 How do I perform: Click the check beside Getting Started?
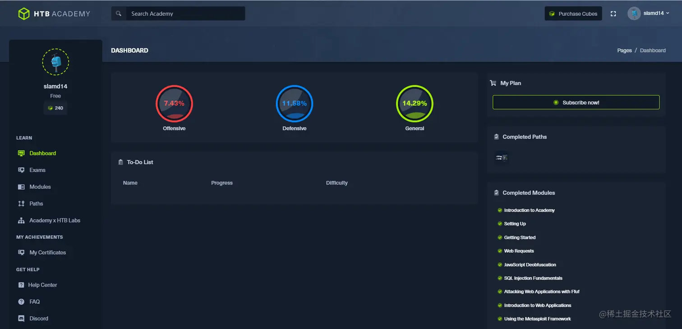(x=500, y=237)
